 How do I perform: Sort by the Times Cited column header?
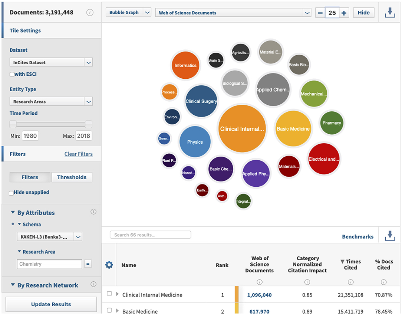pyautogui.click(x=350, y=264)
